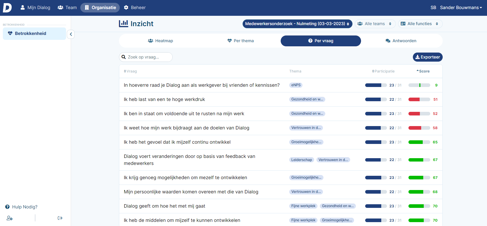The height and width of the screenshot is (226, 487).
Task: Click the Exporteer button
Action: pyautogui.click(x=428, y=57)
